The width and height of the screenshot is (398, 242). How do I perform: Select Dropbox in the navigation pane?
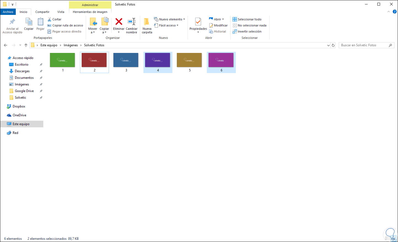point(19,106)
